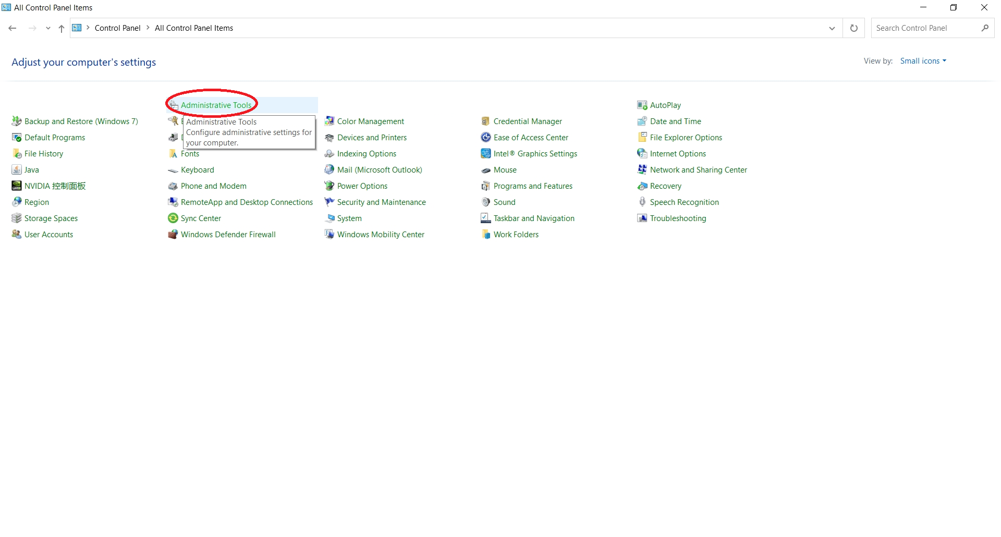Open the System link
1001x537 pixels.
click(x=349, y=218)
